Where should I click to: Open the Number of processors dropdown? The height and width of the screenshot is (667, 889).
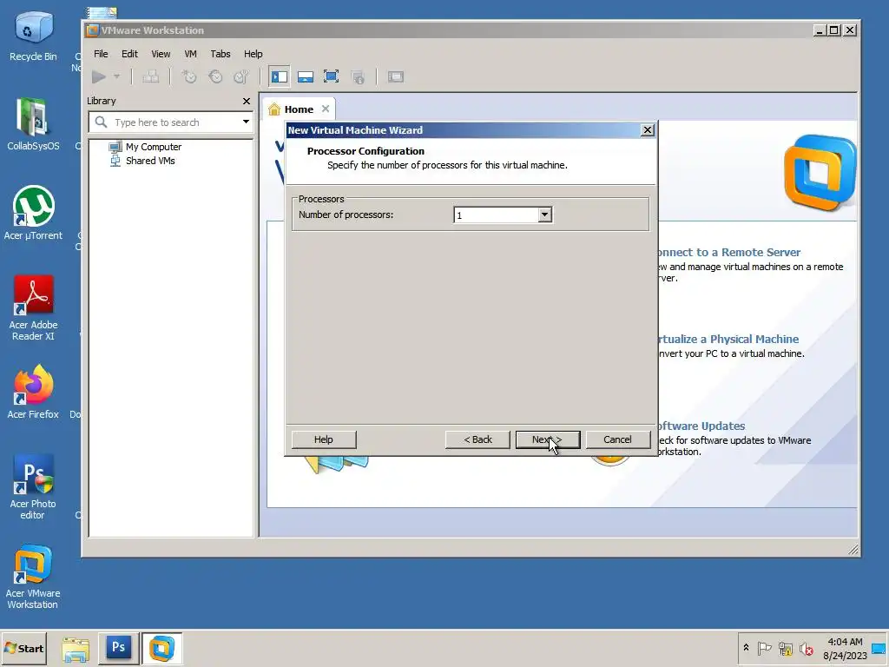pos(545,215)
